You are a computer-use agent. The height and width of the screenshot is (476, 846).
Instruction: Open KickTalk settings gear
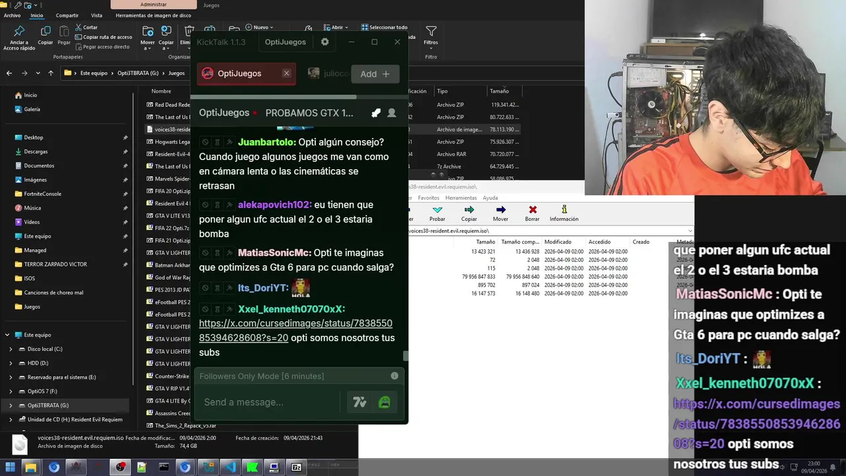click(x=325, y=42)
